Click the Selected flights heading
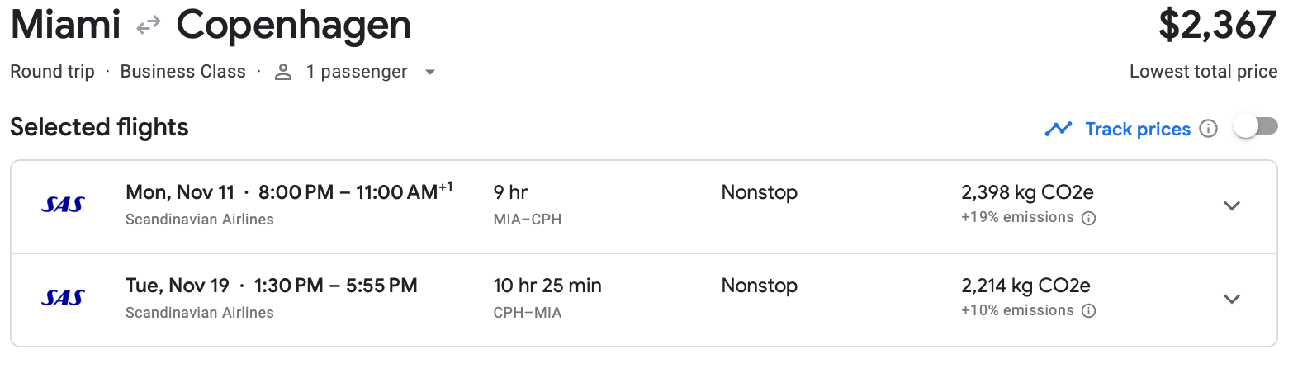This screenshot has height=373, width=1293. (99, 127)
